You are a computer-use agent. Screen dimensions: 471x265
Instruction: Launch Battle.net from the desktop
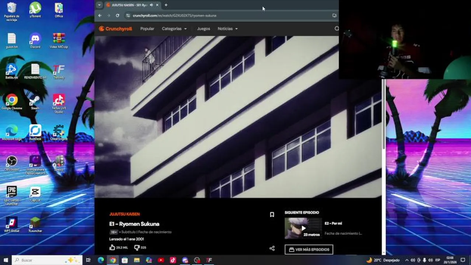[x=12, y=71]
